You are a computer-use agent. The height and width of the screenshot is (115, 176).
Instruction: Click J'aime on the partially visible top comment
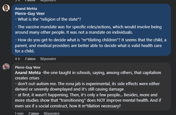(30, 1)
